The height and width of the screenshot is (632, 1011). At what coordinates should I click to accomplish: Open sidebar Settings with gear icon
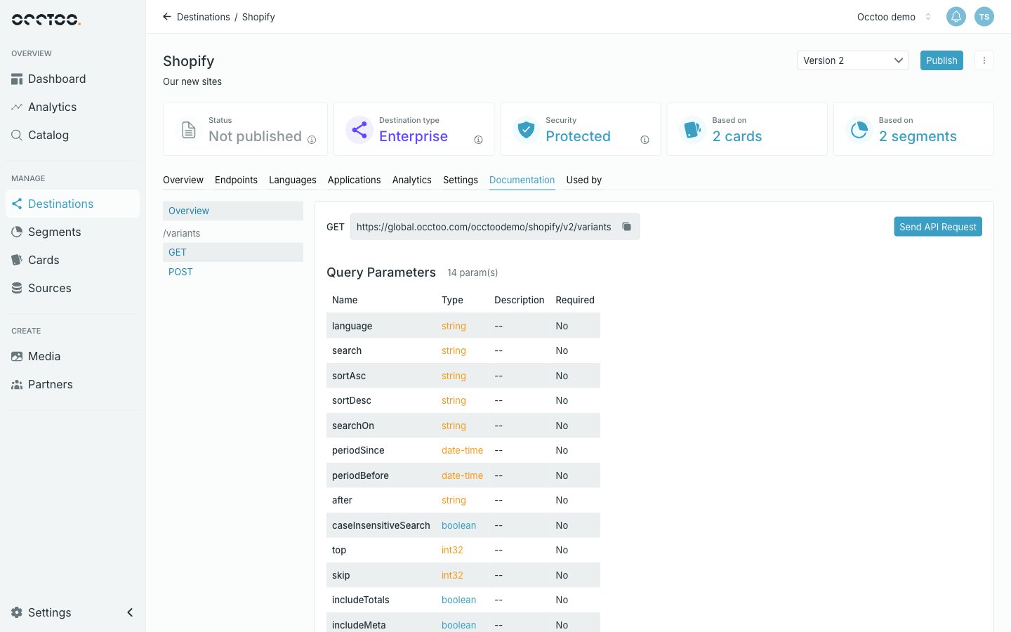(x=41, y=612)
